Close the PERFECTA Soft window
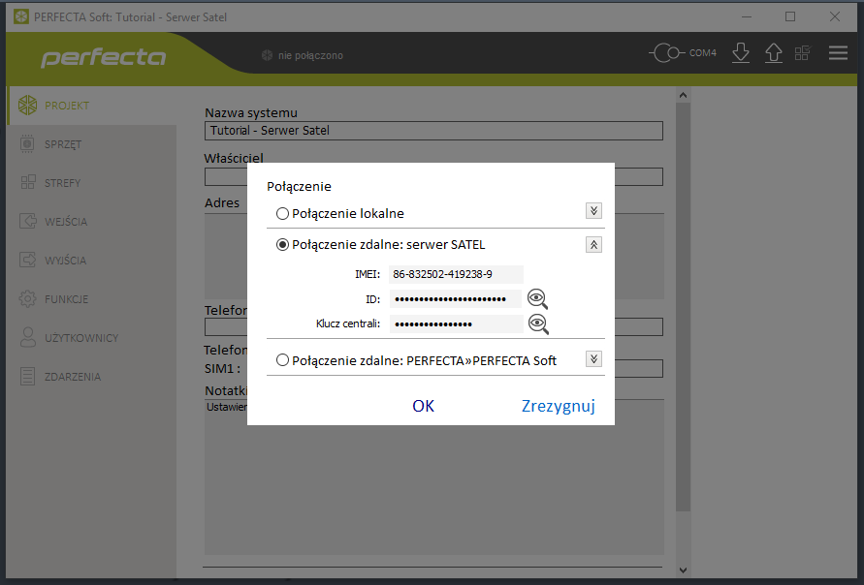 [835, 17]
